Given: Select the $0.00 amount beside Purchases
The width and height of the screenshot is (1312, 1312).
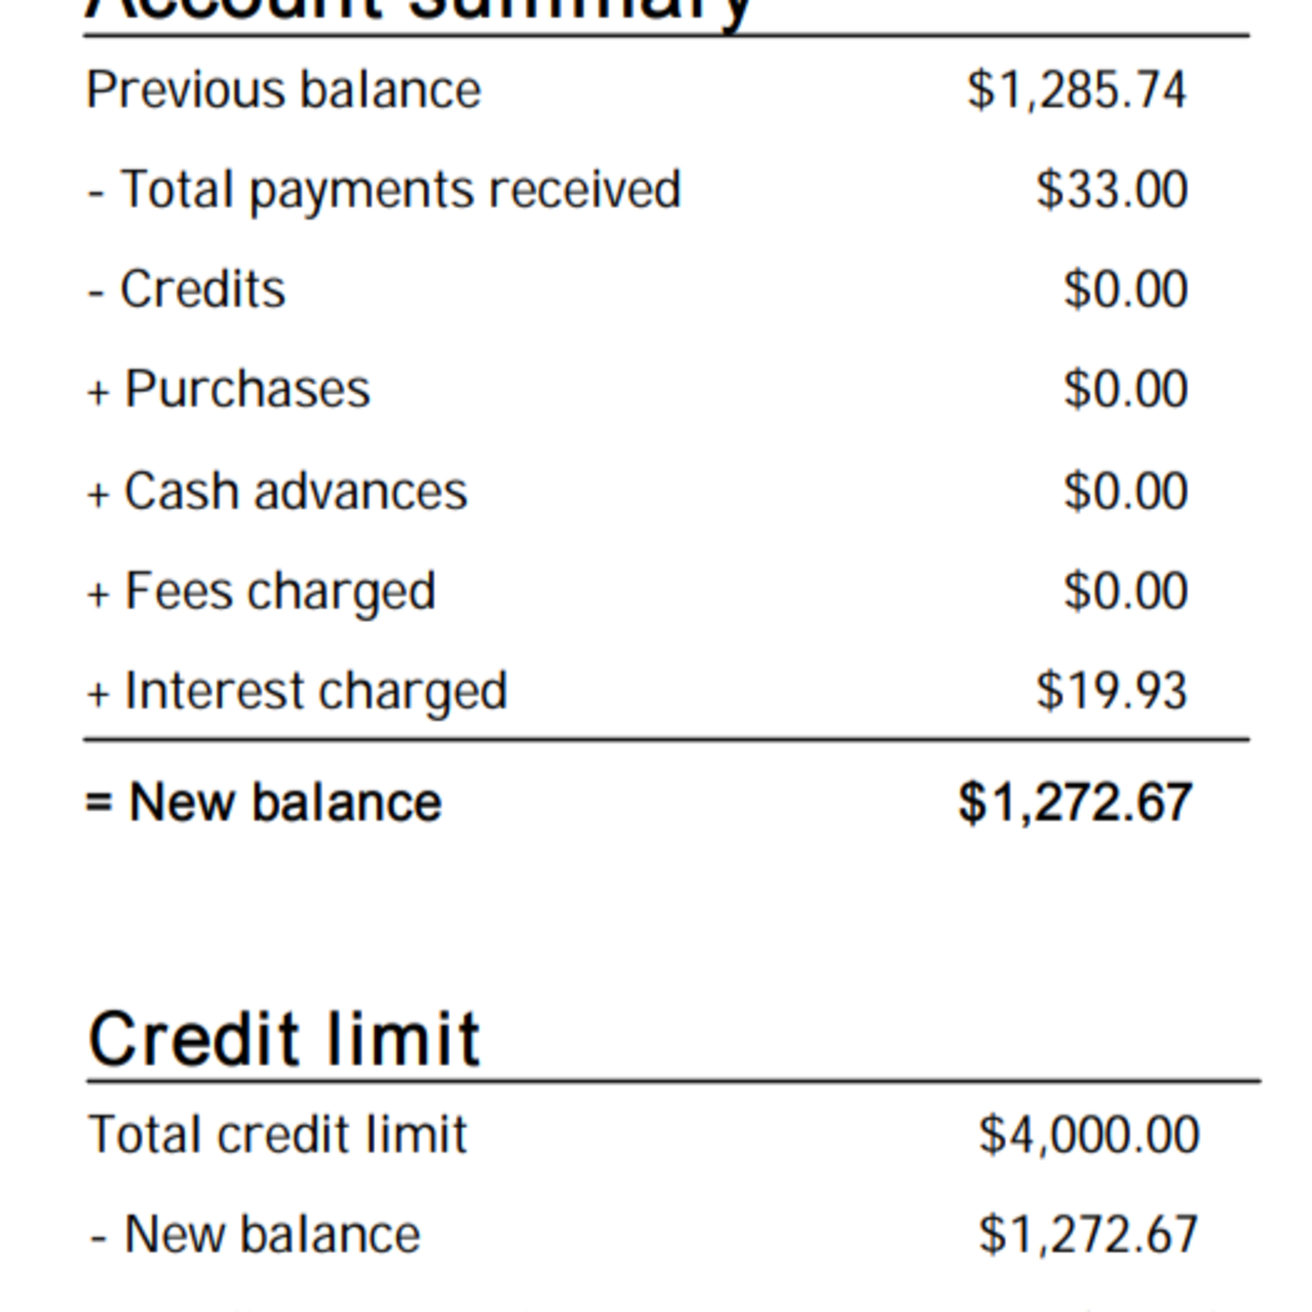Looking at the screenshot, I should (1125, 389).
